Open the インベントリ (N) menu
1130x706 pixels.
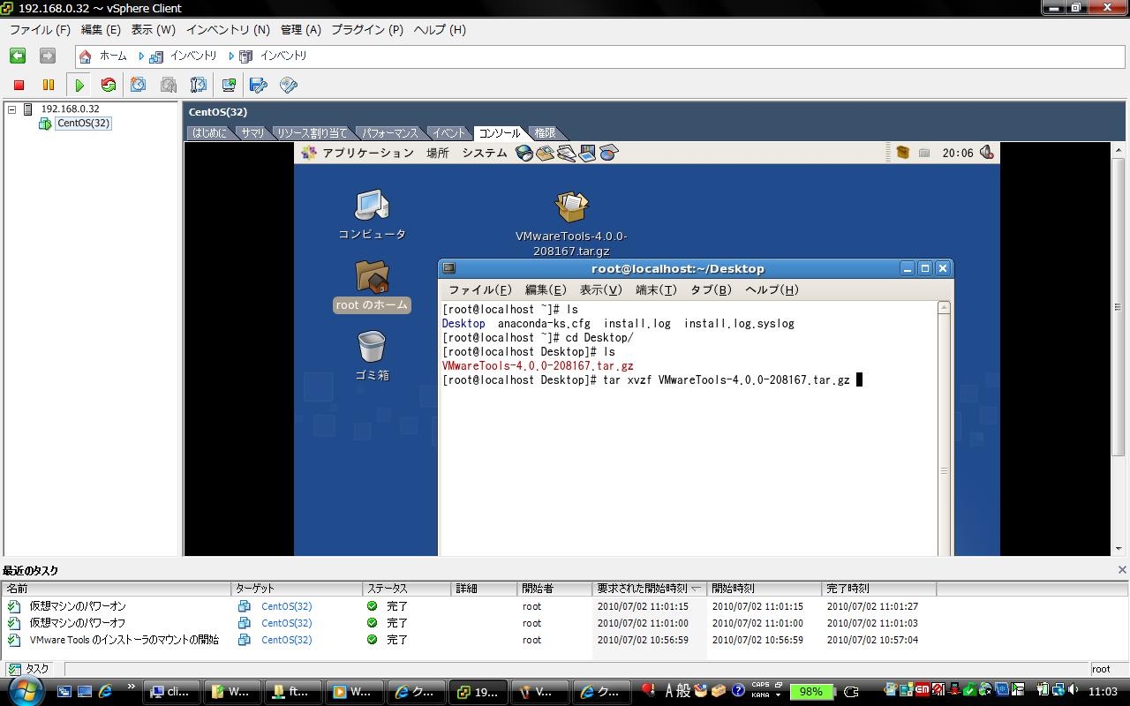(x=228, y=29)
